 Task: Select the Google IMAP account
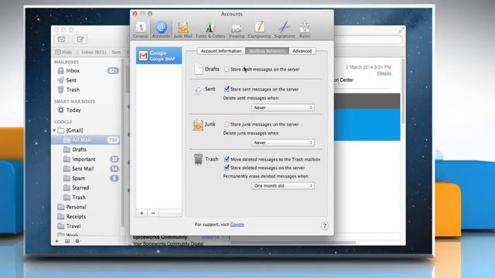159,56
